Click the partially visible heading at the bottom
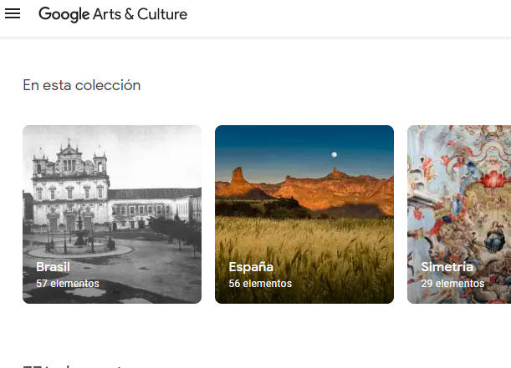 coord(75,365)
